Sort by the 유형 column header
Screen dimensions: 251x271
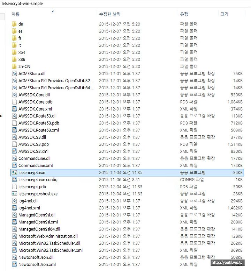[184, 14]
